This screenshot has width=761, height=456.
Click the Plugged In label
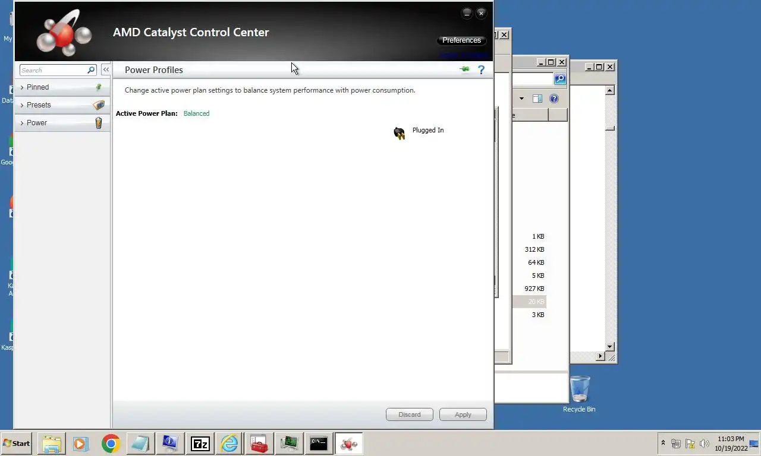[428, 130]
